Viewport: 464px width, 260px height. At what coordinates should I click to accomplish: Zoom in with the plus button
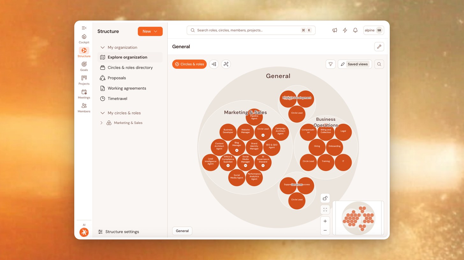[x=325, y=221]
